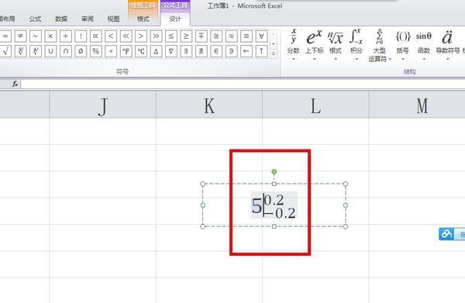Open the 公式 ribbon tab
The image size is (465, 303).
tap(35, 19)
